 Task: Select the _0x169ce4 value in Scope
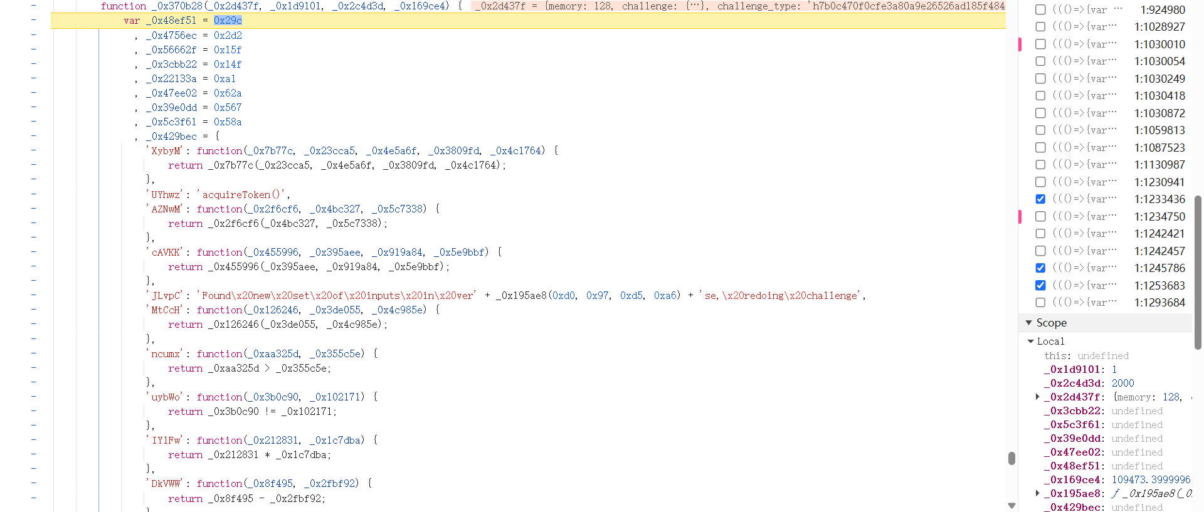click(1151, 479)
